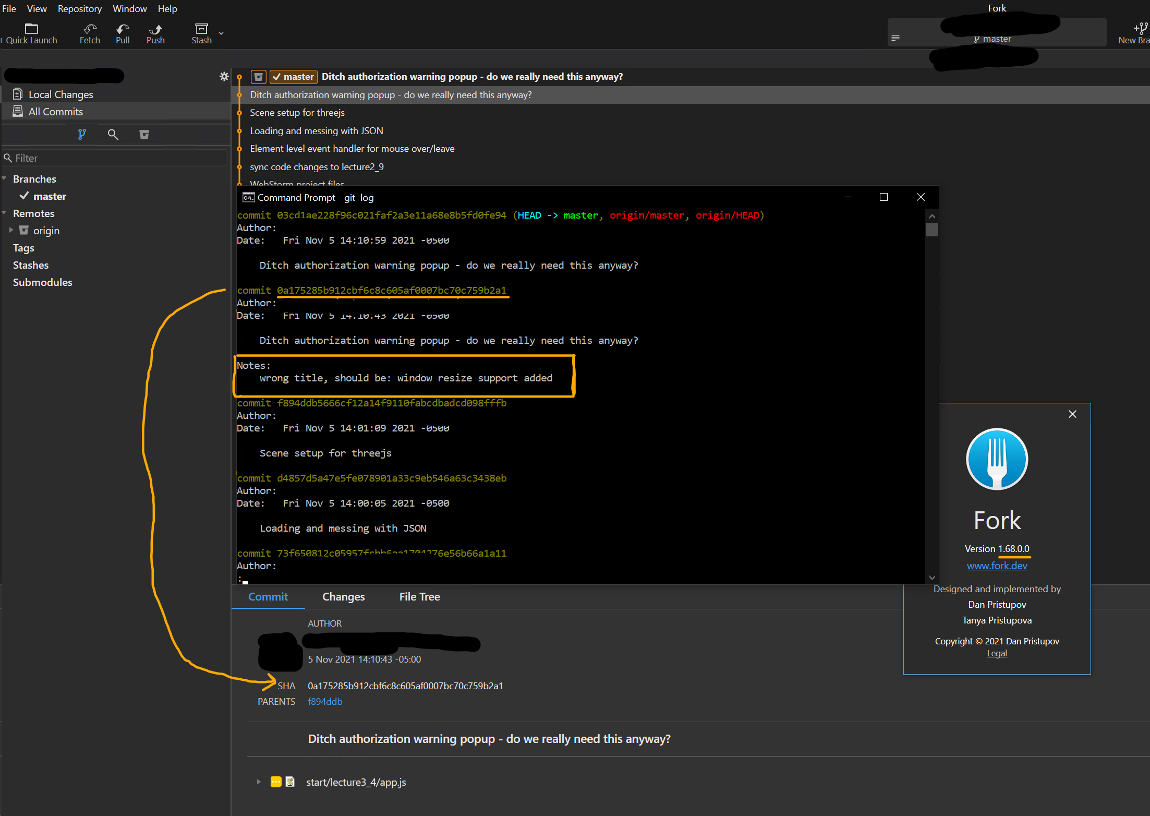The height and width of the screenshot is (816, 1150).
Task: Select Local Changes in the sidebar
Action: (x=116, y=94)
